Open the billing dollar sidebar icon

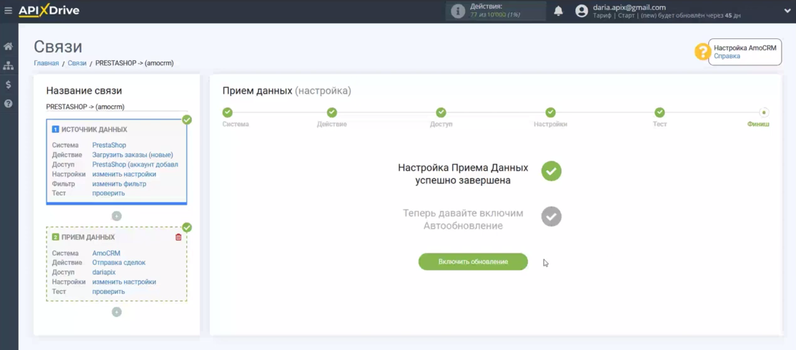coord(8,84)
